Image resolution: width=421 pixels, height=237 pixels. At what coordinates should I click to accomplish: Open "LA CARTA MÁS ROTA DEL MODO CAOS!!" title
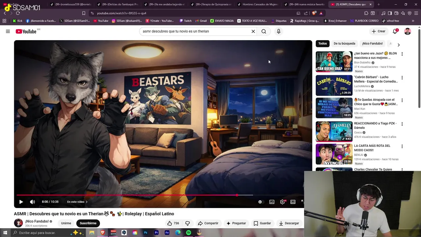372,148
